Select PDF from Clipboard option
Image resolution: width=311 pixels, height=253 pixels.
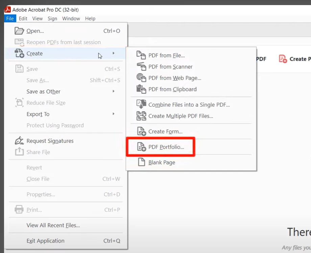[x=191, y=89]
